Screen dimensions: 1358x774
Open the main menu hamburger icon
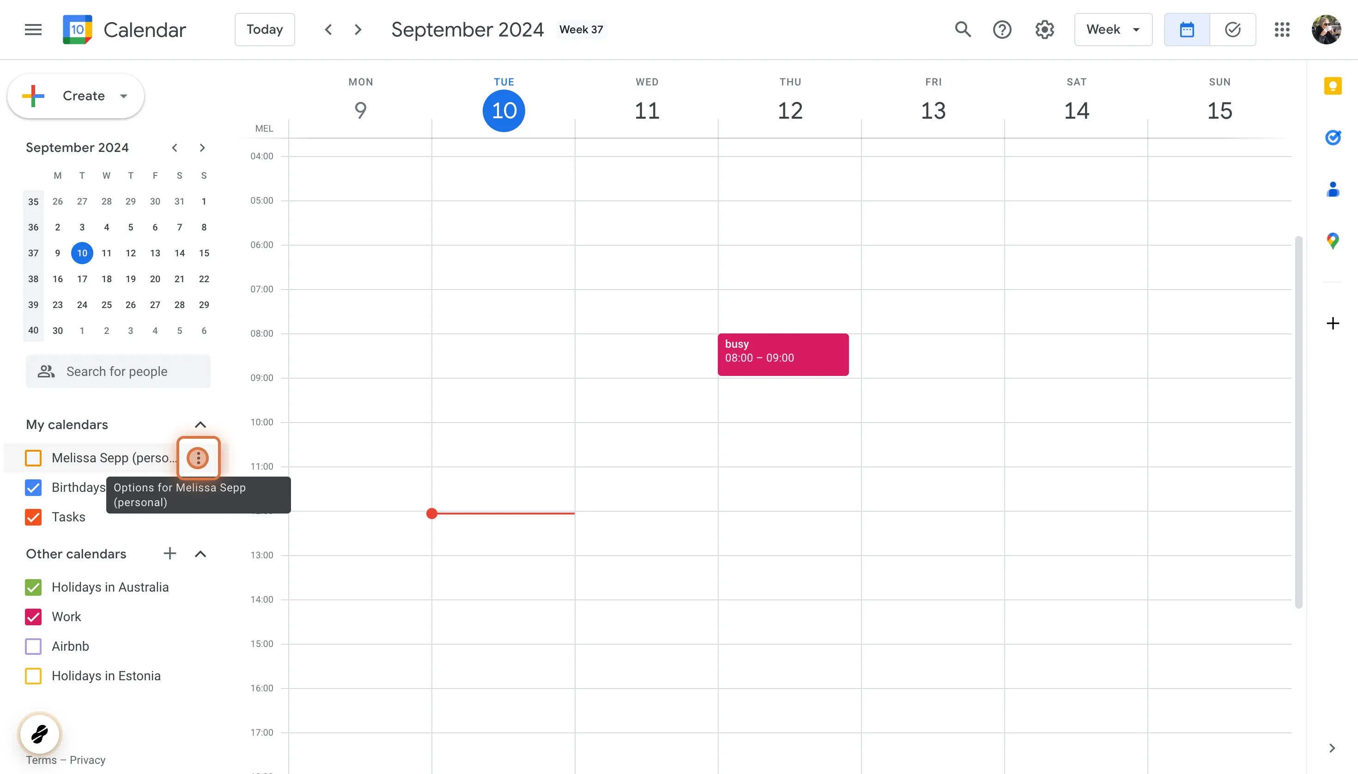tap(33, 30)
